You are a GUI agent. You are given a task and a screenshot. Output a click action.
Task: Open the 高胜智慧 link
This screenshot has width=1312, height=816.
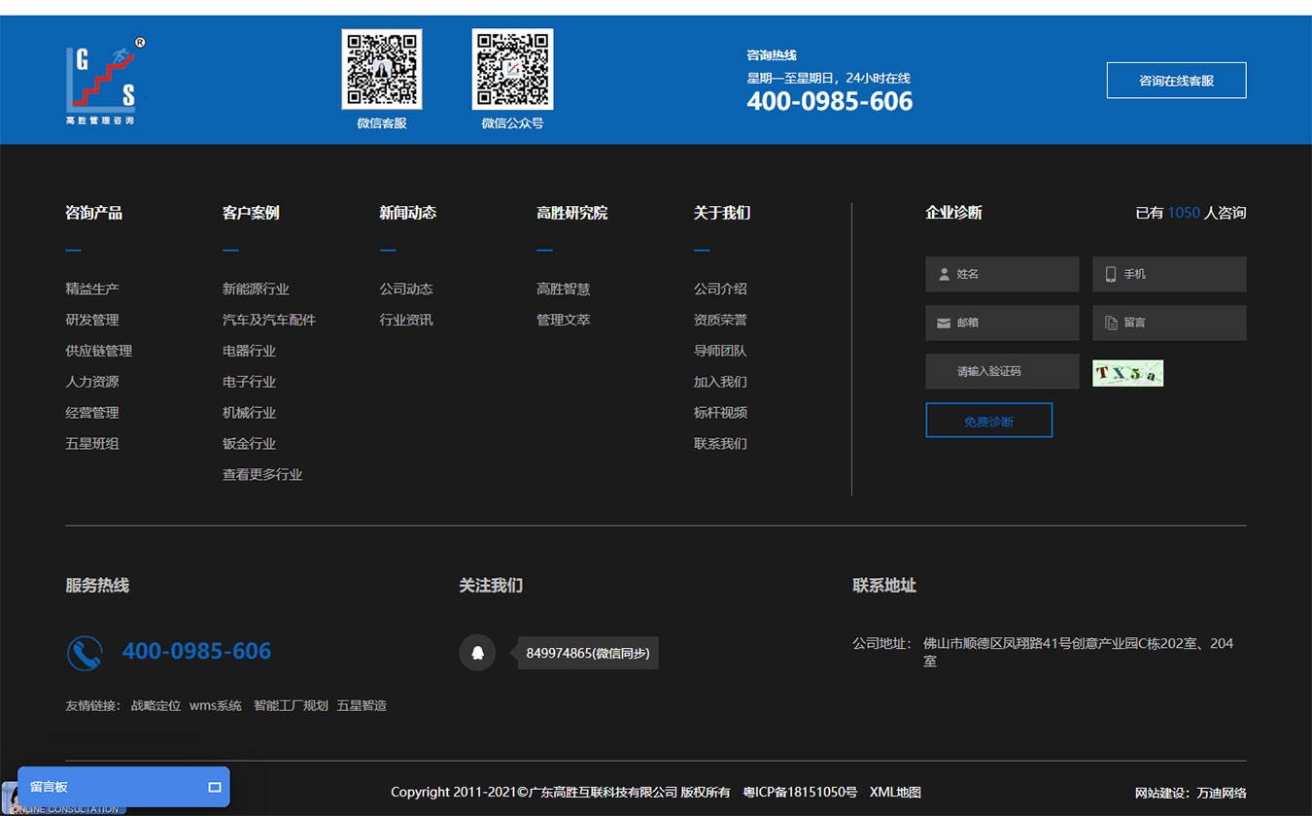[563, 289]
